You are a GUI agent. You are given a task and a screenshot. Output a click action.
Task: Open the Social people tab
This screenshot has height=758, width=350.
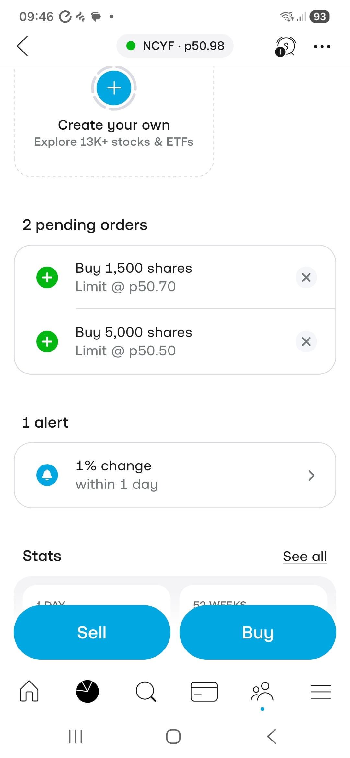point(262,691)
